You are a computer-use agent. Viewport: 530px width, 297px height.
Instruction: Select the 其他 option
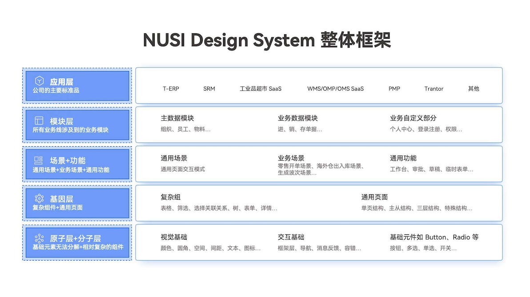(473, 88)
